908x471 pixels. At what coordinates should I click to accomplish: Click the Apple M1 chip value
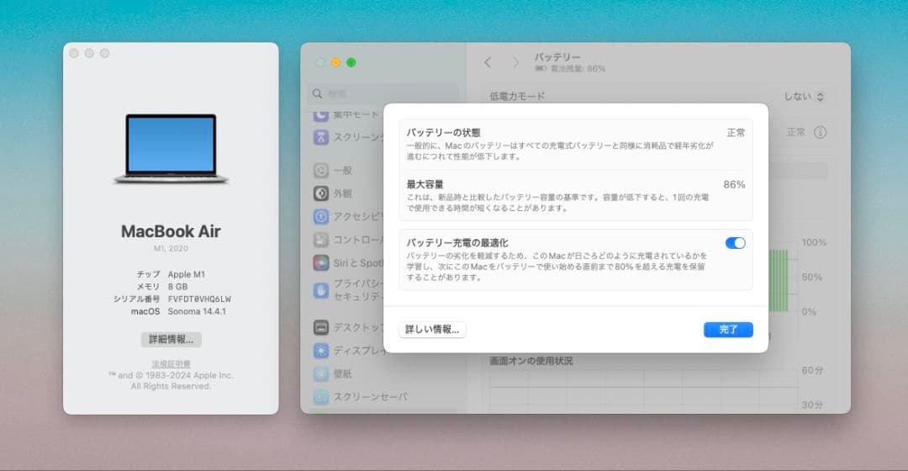tap(187, 274)
